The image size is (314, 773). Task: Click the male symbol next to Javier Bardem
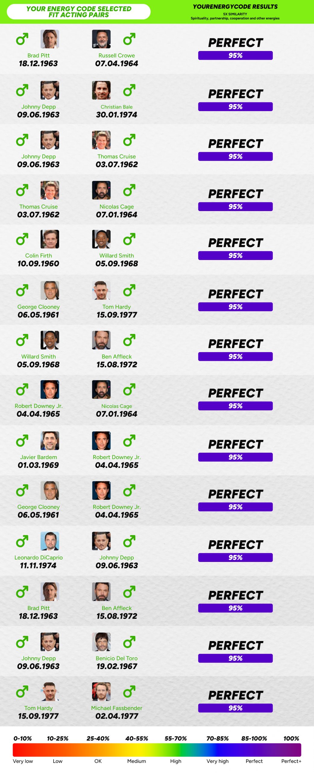click(22, 441)
